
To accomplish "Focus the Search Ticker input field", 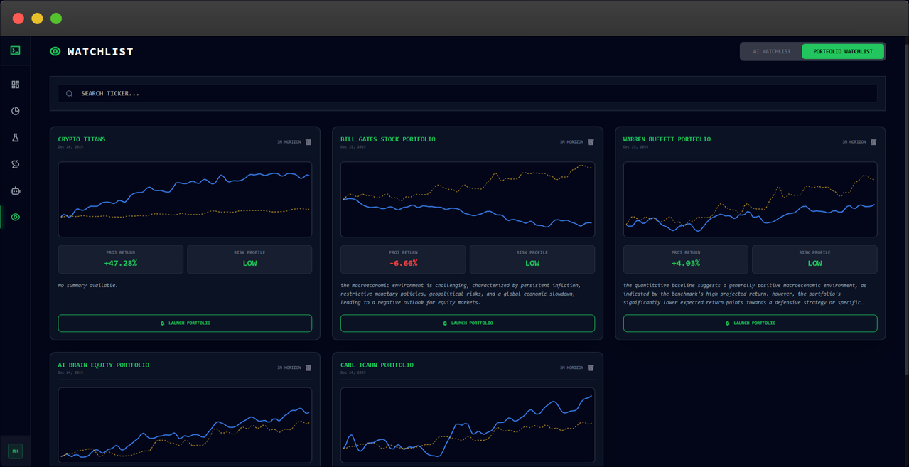I will coord(468,93).
